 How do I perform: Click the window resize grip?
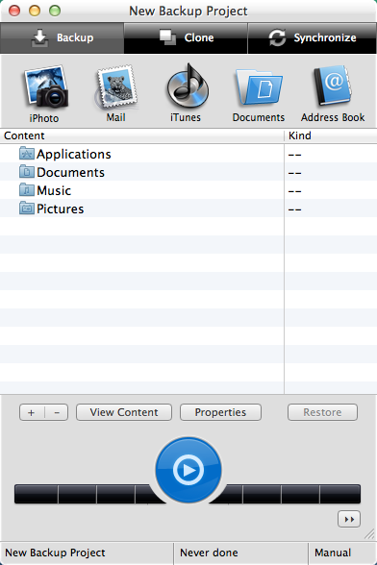[x=369, y=534]
